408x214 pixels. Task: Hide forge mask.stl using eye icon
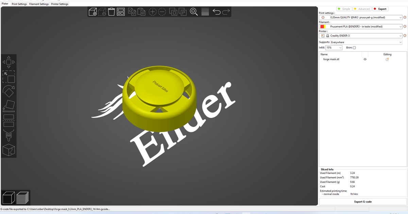click(x=365, y=59)
